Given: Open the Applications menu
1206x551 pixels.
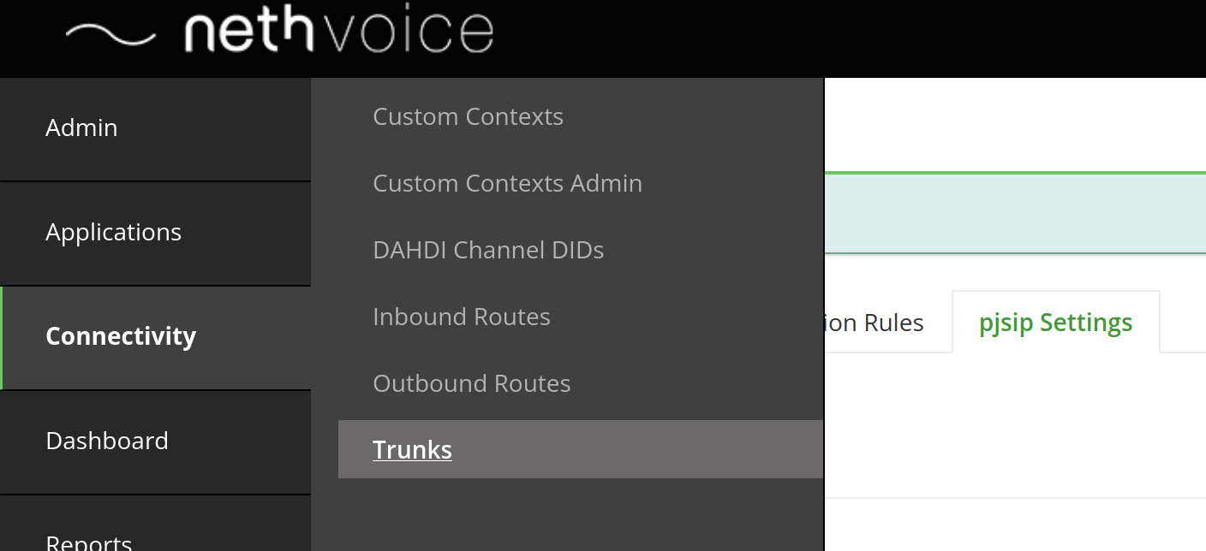Looking at the screenshot, I should (x=155, y=233).
